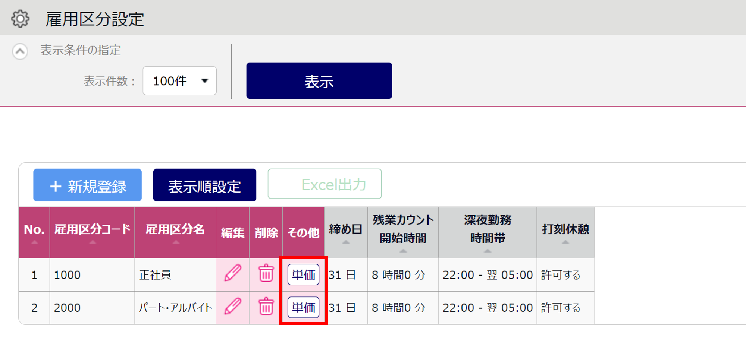Click the 新規登録 button
746x343 pixels.
[88, 185]
